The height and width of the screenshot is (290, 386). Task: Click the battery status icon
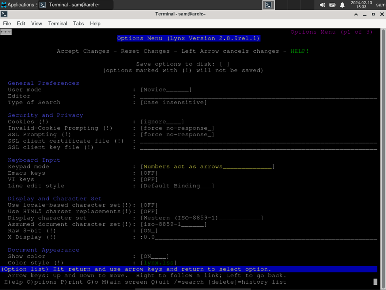click(332, 5)
